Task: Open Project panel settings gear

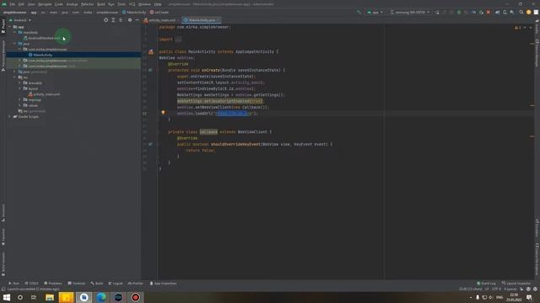Action: click(x=130, y=20)
